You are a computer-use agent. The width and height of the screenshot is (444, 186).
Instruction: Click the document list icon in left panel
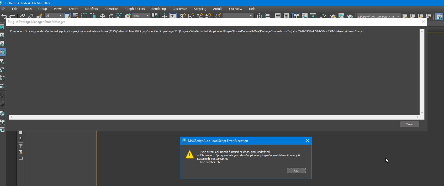pos(21,138)
